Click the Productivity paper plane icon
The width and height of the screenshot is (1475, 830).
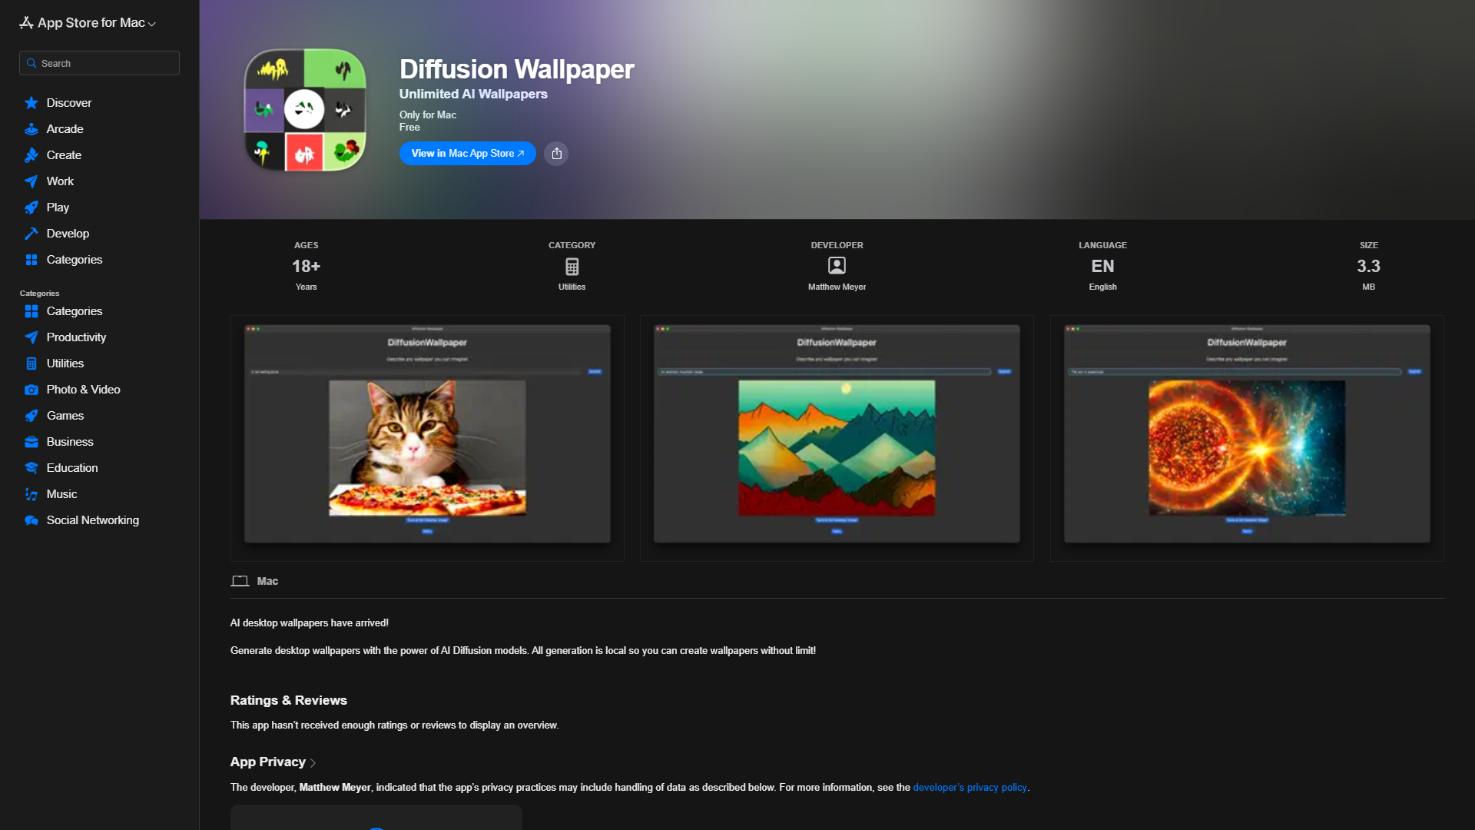coord(31,337)
